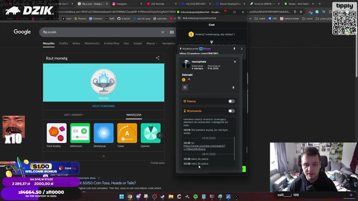Open the pinned message three-dots menu
The height and width of the screenshot is (201, 358).
coord(242,49)
